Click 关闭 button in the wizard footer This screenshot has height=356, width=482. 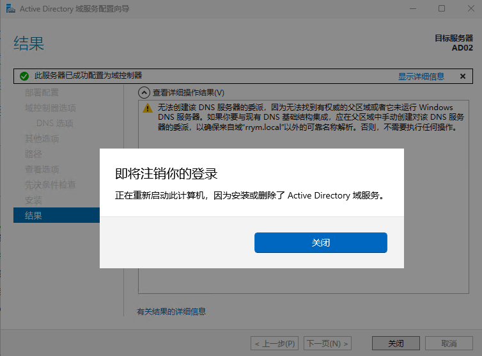tap(396, 343)
